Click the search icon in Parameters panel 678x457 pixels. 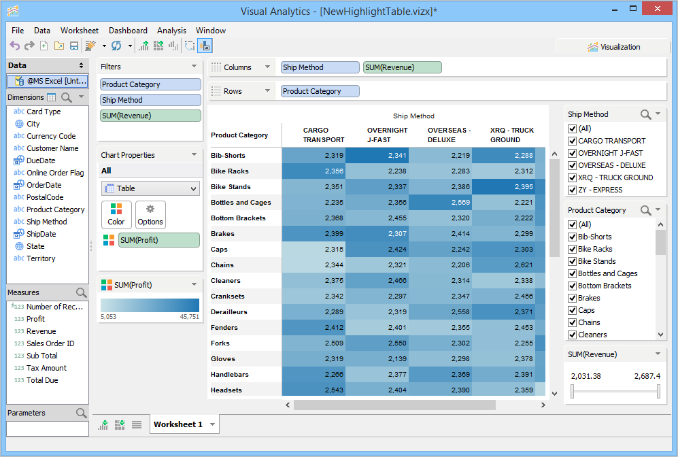[81, 413]
